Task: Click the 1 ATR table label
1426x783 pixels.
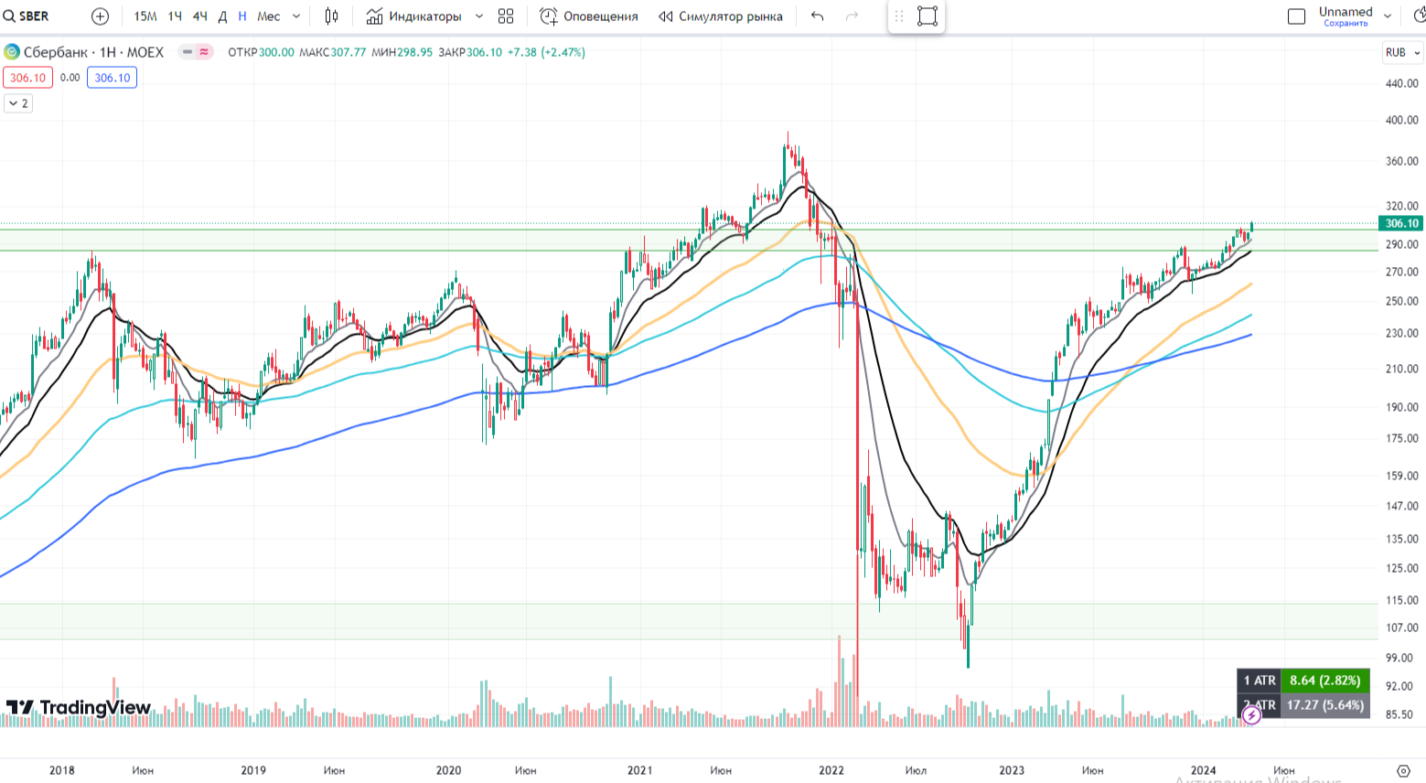Action: 1260,681
